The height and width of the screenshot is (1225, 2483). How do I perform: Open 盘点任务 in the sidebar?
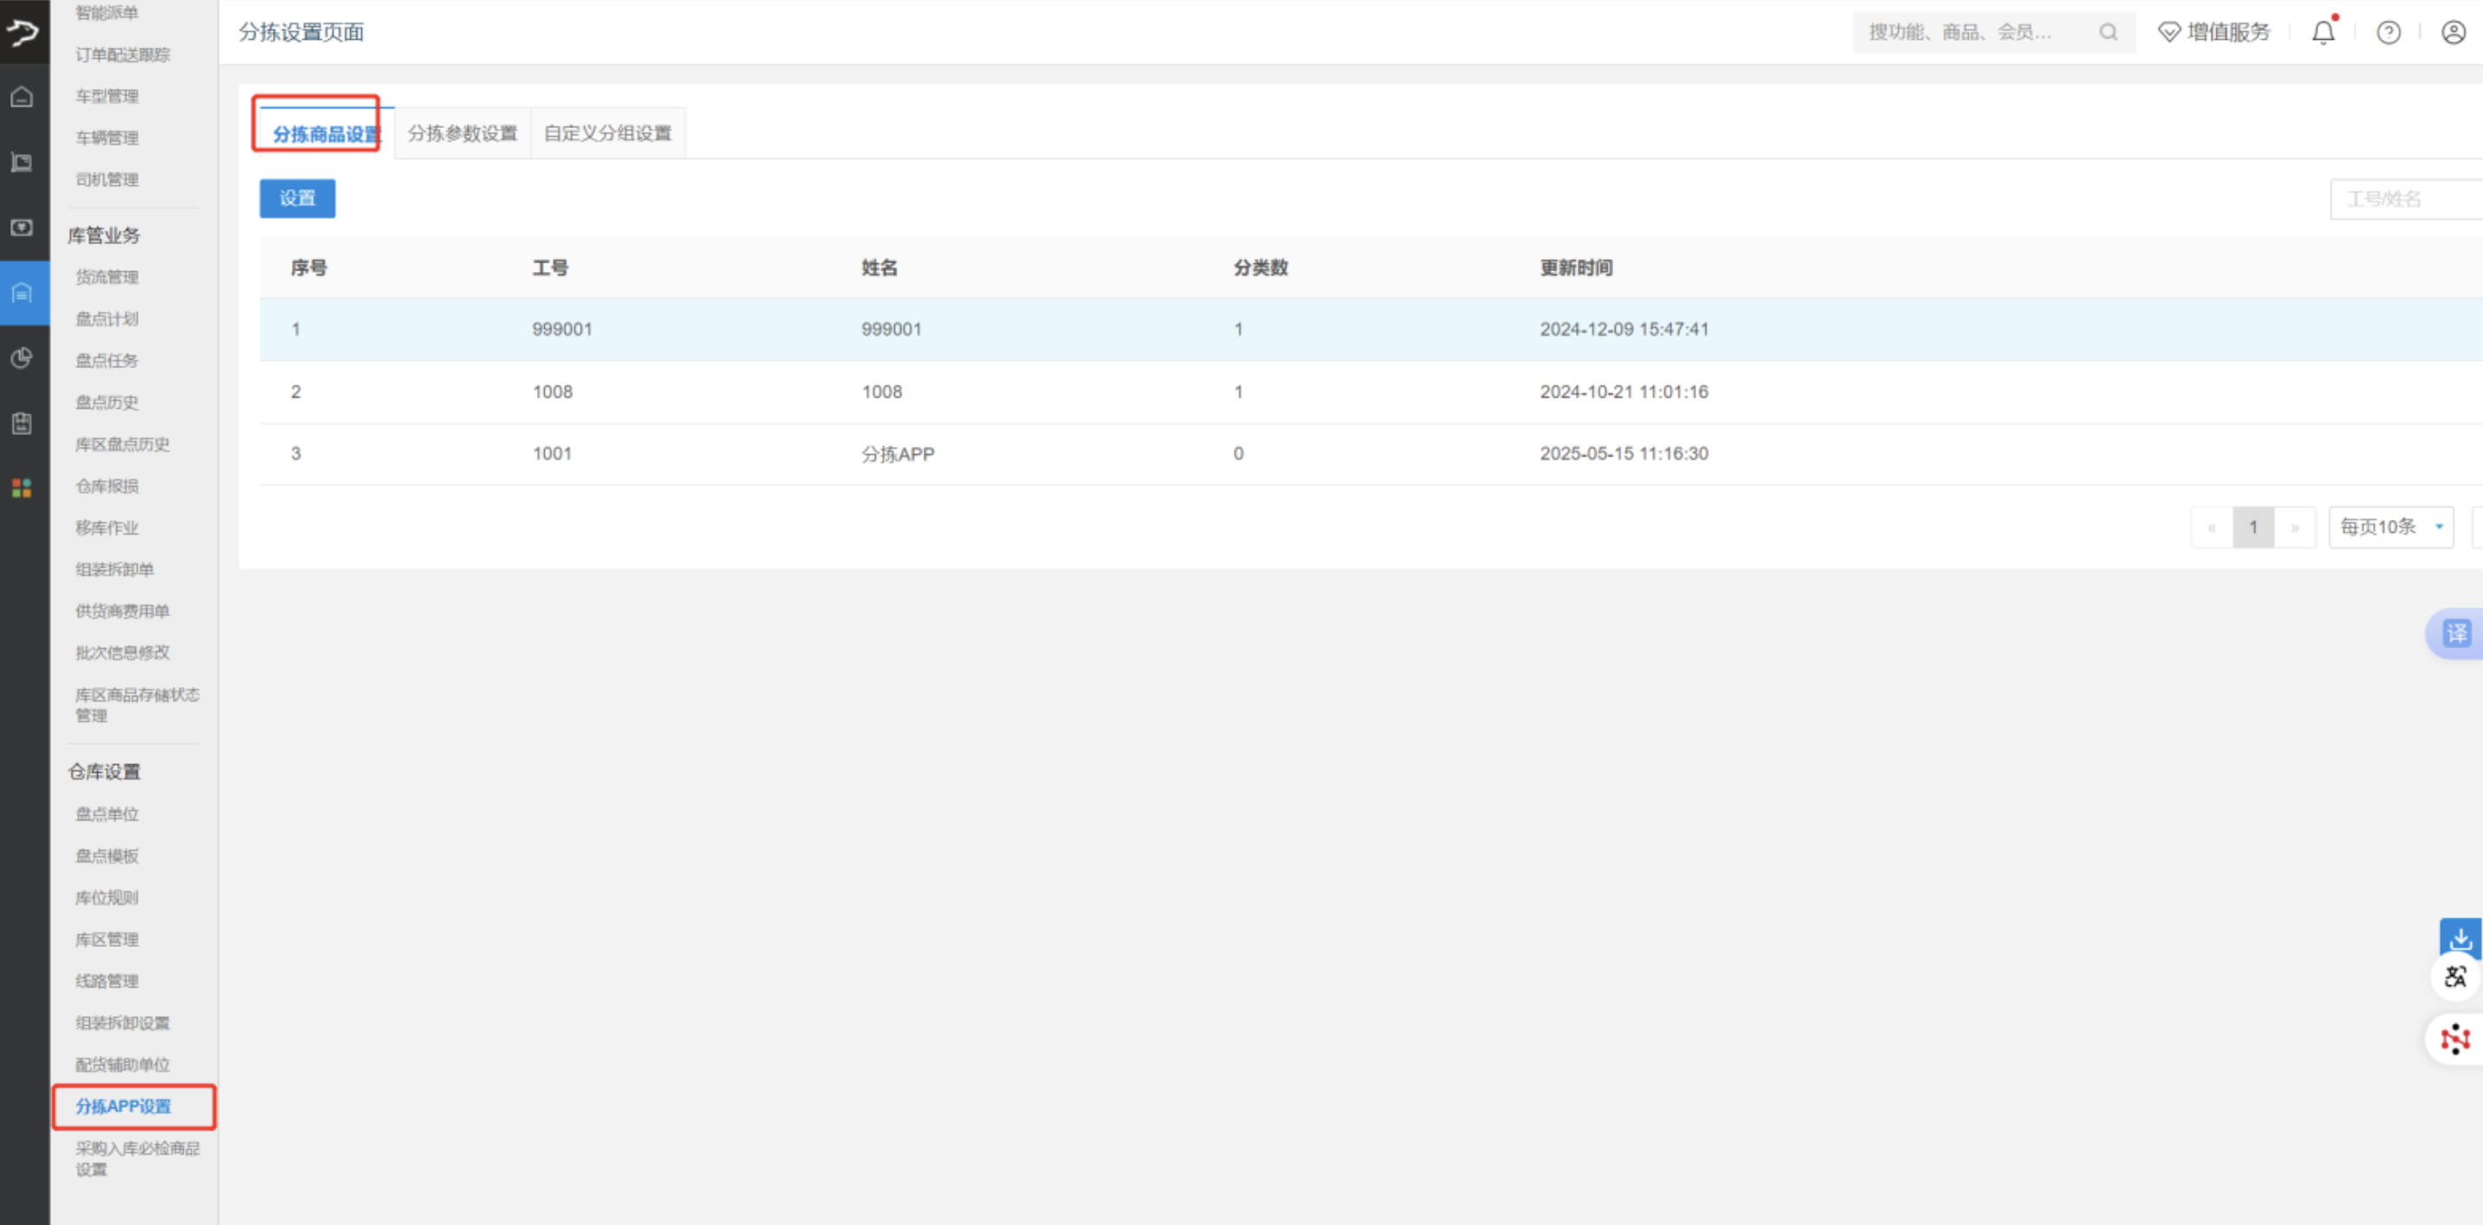[107, 360]
